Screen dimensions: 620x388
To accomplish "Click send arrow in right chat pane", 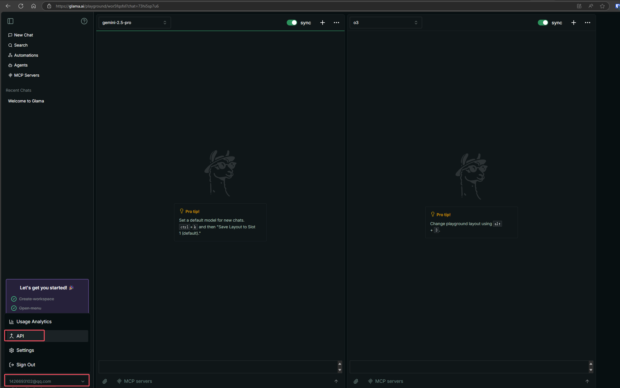I will [587, 381].
